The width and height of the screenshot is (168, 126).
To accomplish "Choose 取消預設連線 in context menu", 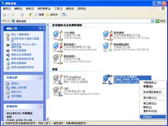I will pyautogui.click(x=153, y=92).
